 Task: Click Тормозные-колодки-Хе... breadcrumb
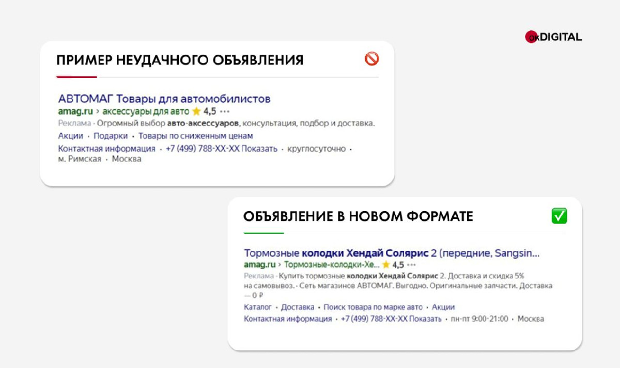(x=332, y=265)
